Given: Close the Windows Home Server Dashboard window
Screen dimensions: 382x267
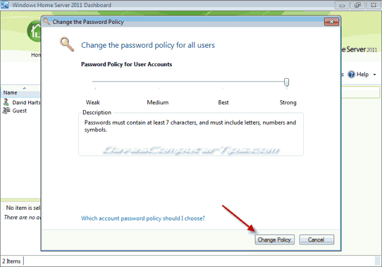Looking at the screenshot, I should (373, 5).
